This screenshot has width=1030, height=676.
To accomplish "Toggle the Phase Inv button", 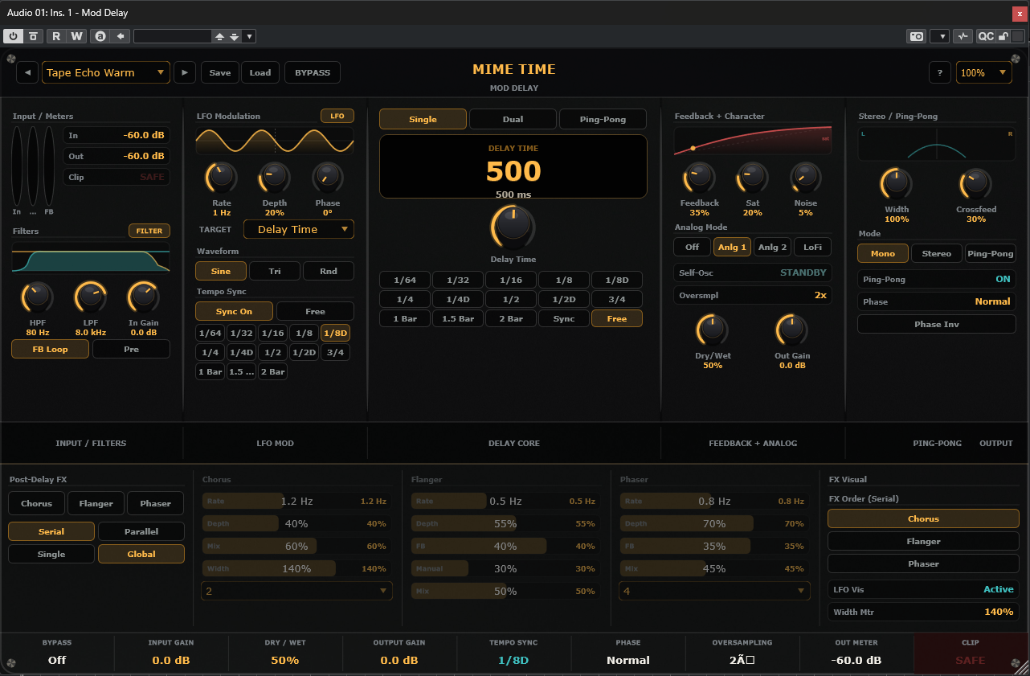I will (937, 324).
